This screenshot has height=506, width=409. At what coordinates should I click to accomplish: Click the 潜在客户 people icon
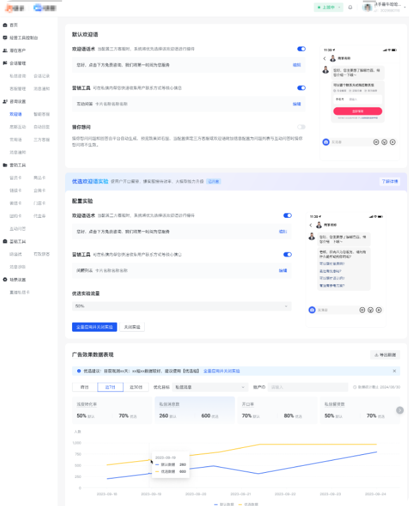(x=5, y=50)
